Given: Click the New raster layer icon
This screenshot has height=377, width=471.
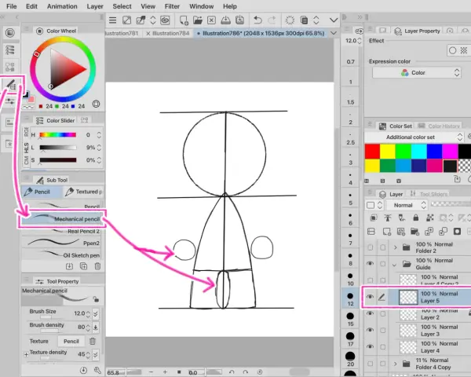Looking at the screenshot, I should tap(386, 232).
